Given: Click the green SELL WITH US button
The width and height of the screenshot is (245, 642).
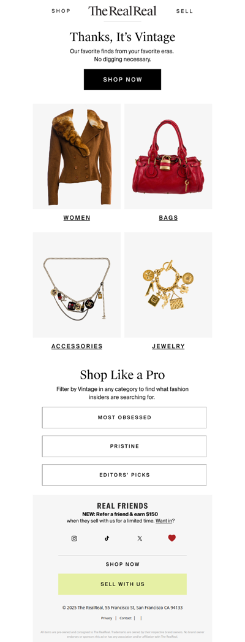Looking at the screenshot, I should point(123,584).
